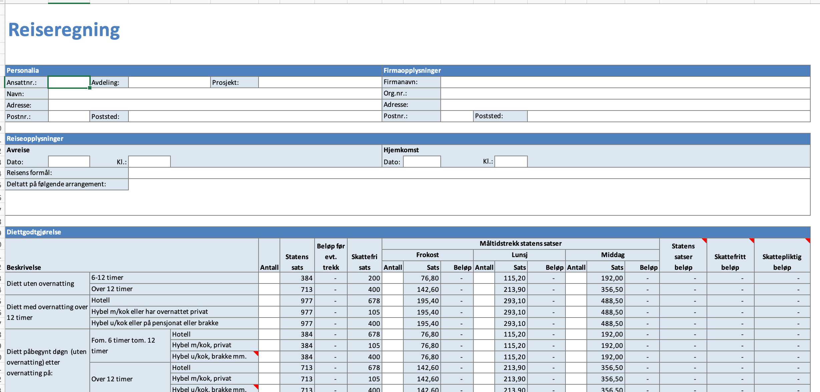Viewport: 820px width, 392px height.
Task: Click the Ansattnr. input cell
Action: tap(69, 82)
